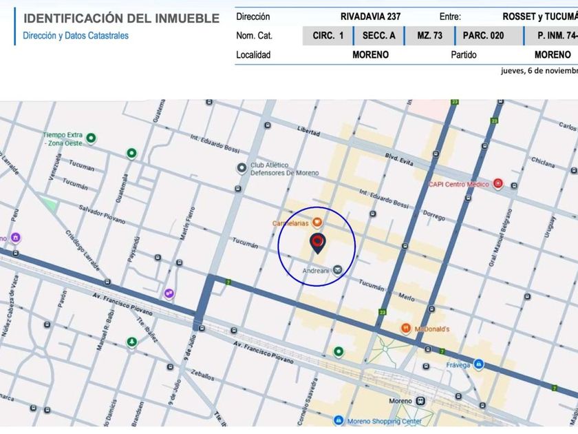Click the Brandsen street label
The width and height of the screenshot is (578, 434).
[x=137, y=415]
